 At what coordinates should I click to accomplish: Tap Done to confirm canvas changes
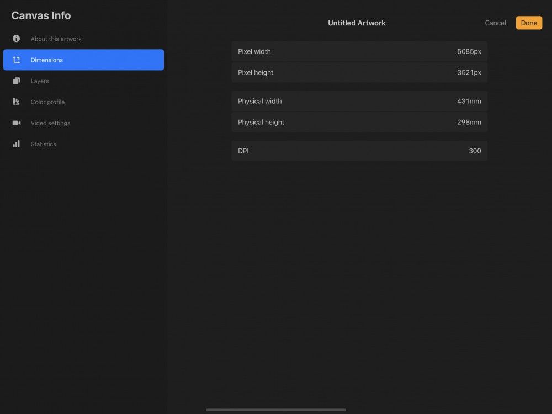(x=528, y=23)
